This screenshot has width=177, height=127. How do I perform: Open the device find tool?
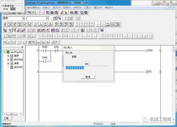tap(48, 12)
